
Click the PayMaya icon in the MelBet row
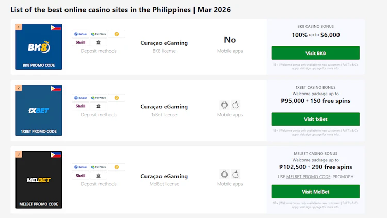click(98, 167)
